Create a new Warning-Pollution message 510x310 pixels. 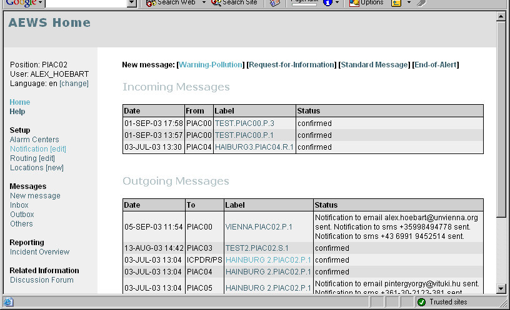[x=211, y=65]
